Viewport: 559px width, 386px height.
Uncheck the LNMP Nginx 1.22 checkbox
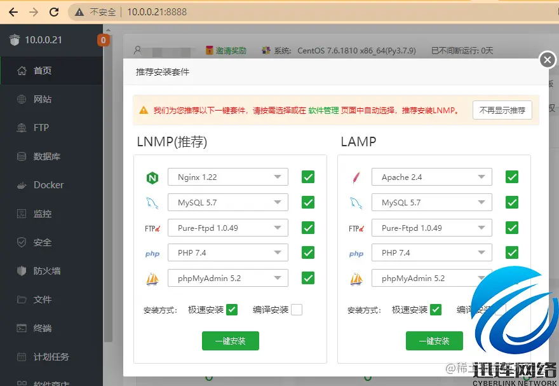pyautogui.click(x=308, y=177)
